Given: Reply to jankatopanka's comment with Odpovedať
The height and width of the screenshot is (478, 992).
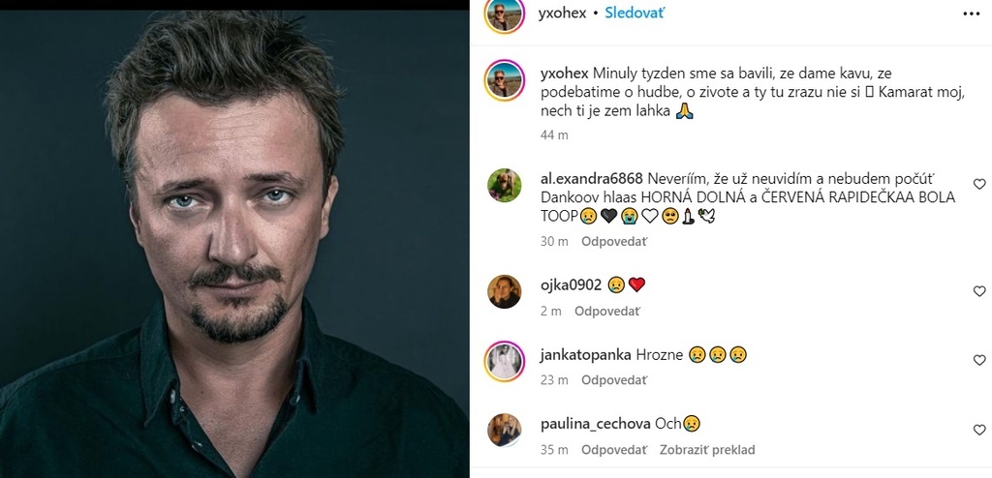Looking at the screenshot, I should (614, 380).
